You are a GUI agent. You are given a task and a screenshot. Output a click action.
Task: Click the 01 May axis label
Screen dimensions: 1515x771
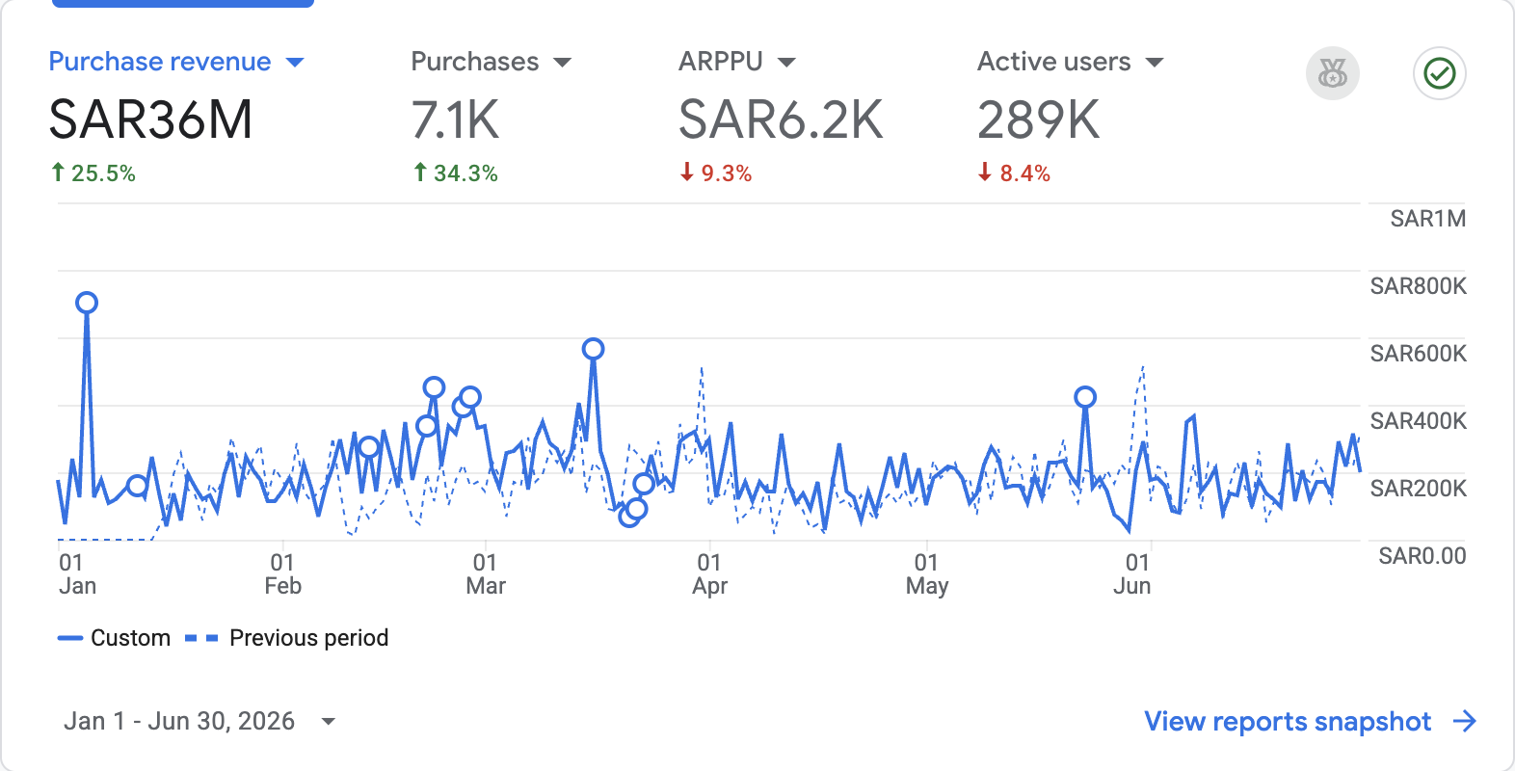pyautogui.click(x=927, y=574)
